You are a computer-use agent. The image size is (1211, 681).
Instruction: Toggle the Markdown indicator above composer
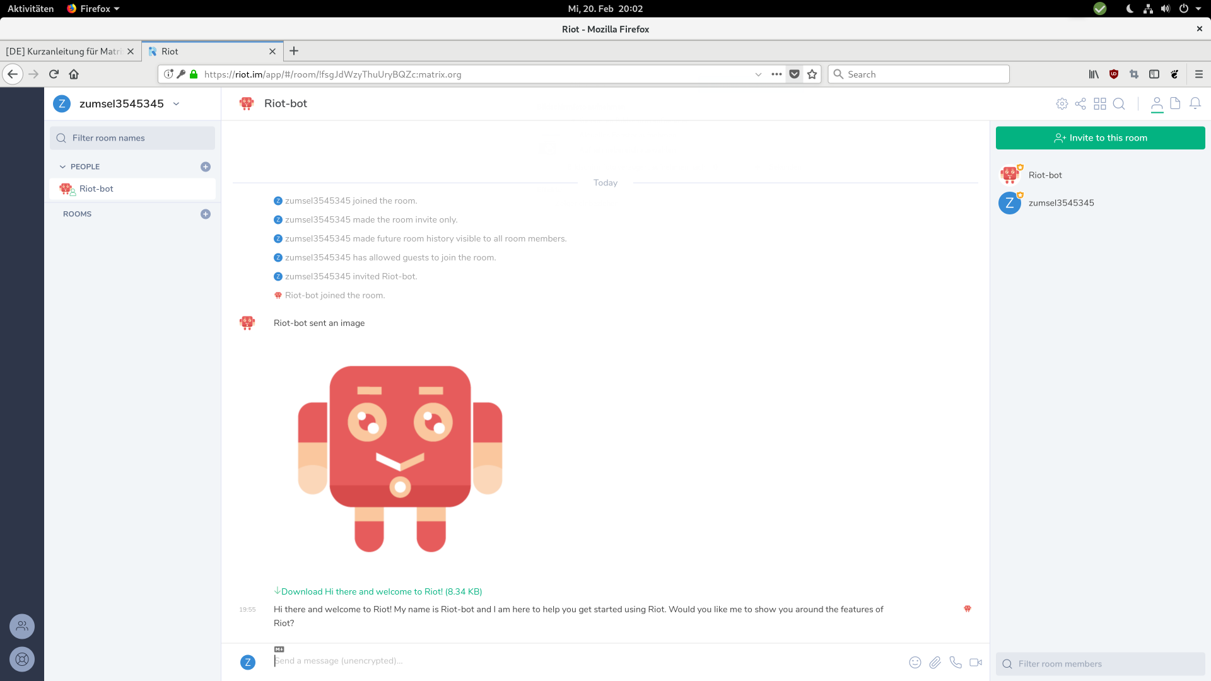click(279, 649)
